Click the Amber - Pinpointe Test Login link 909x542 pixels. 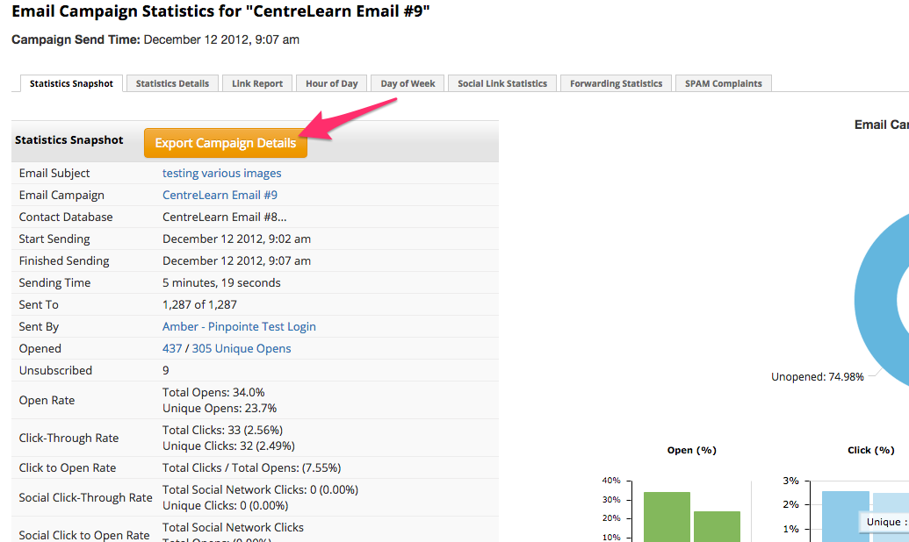[239, 326]
